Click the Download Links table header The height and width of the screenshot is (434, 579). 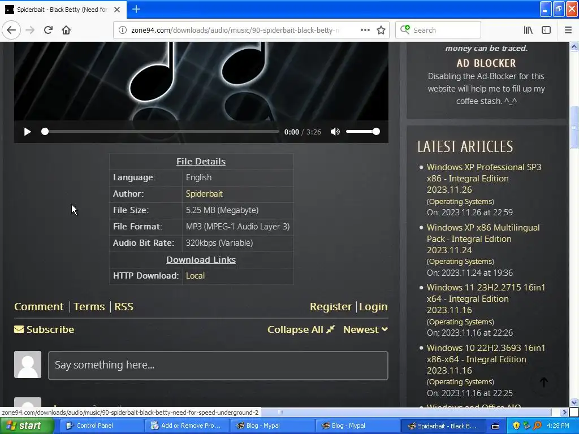click(x=201, y=260)
